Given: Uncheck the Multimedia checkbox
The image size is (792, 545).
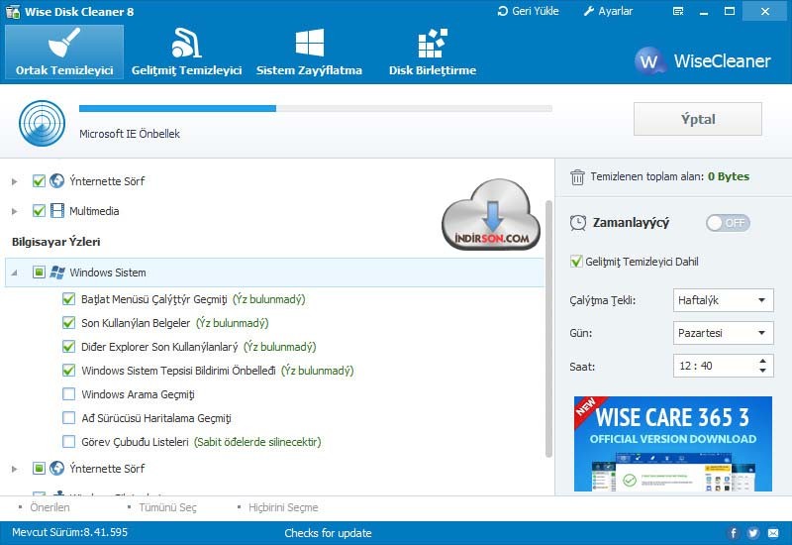Looking at the screenshot, I should pyautogui.click(x=39, y=211).
